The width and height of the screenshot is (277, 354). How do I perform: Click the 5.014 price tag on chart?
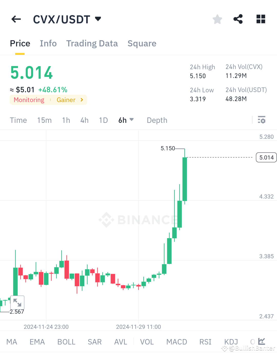pos(266,157)
